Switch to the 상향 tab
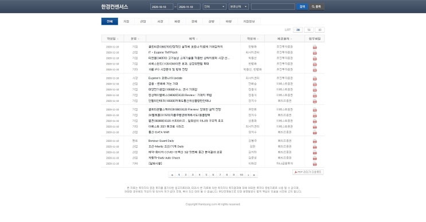This screenshot has width=426, height=222. 212,21
